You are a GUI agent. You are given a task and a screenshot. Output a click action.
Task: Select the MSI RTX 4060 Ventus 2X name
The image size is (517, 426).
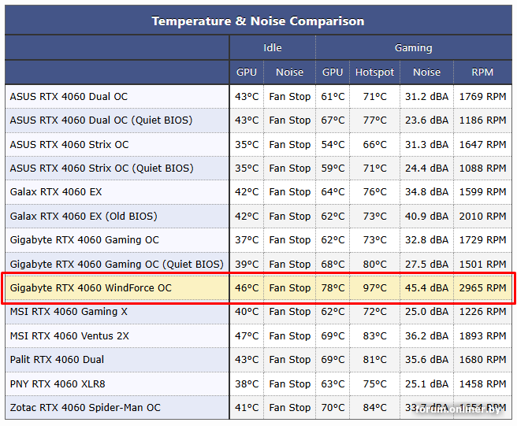69,336
